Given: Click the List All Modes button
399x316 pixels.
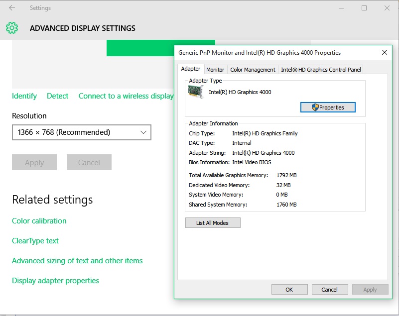Looking at the screenshot, I should coord(213,223).
